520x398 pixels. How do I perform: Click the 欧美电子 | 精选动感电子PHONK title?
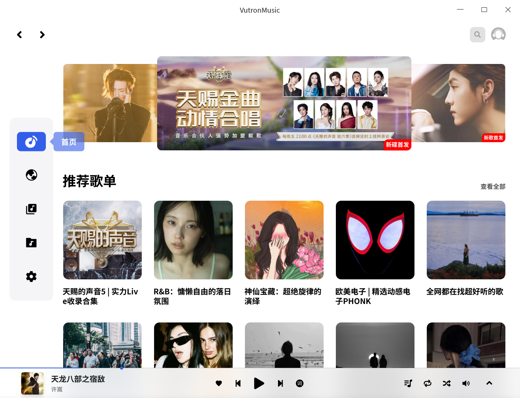[x=373, y=296]
